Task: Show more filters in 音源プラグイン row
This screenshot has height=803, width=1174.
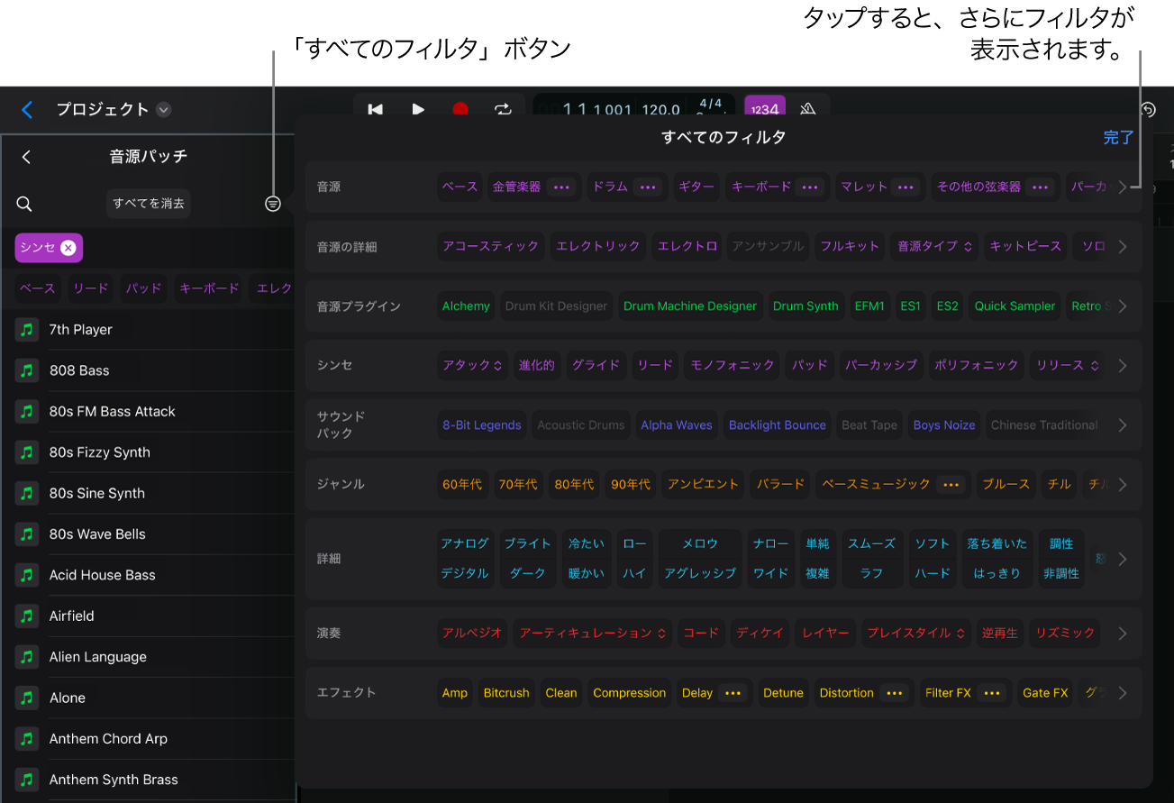Action: point(1123,306)
